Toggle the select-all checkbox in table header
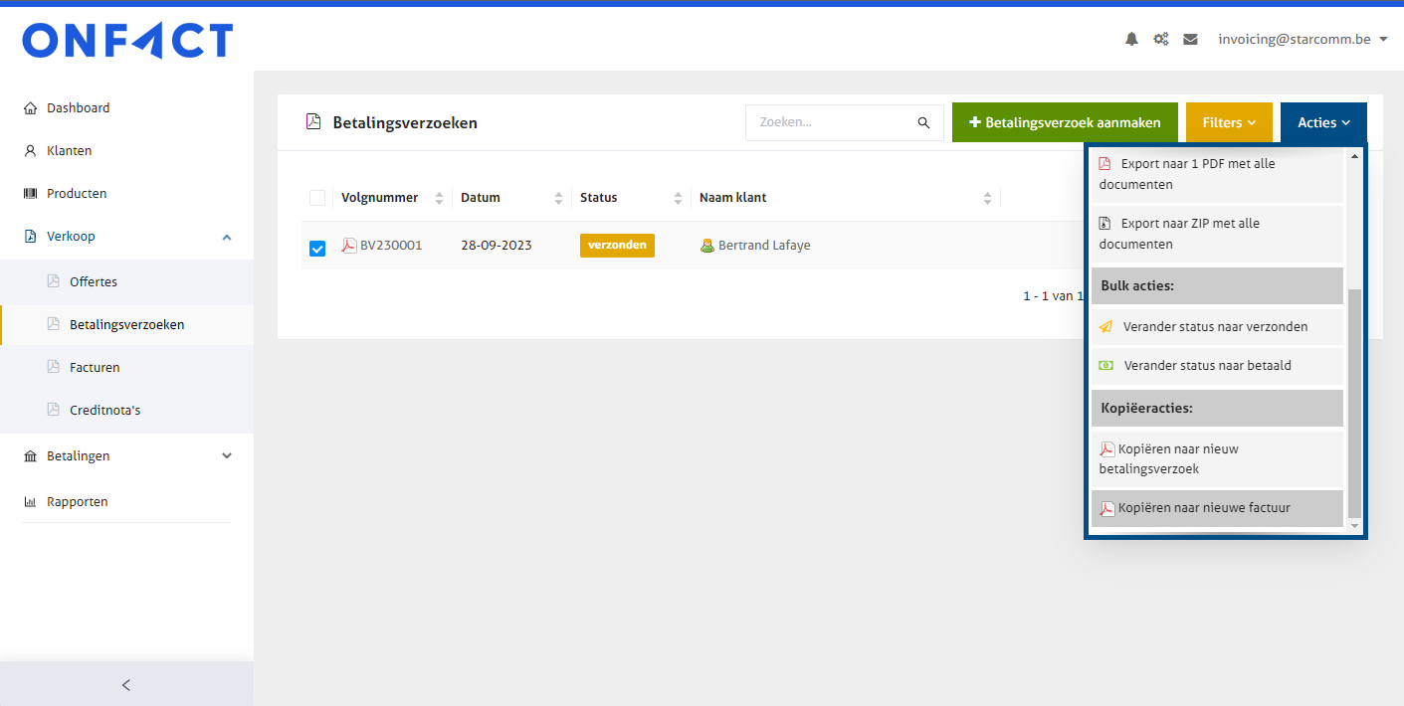Image resolution: width=1404 pixels, height=706 pixels. [x=317, y=198]
